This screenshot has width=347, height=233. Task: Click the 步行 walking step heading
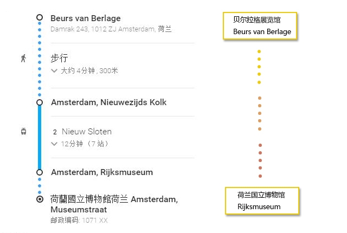pos(59,58)
